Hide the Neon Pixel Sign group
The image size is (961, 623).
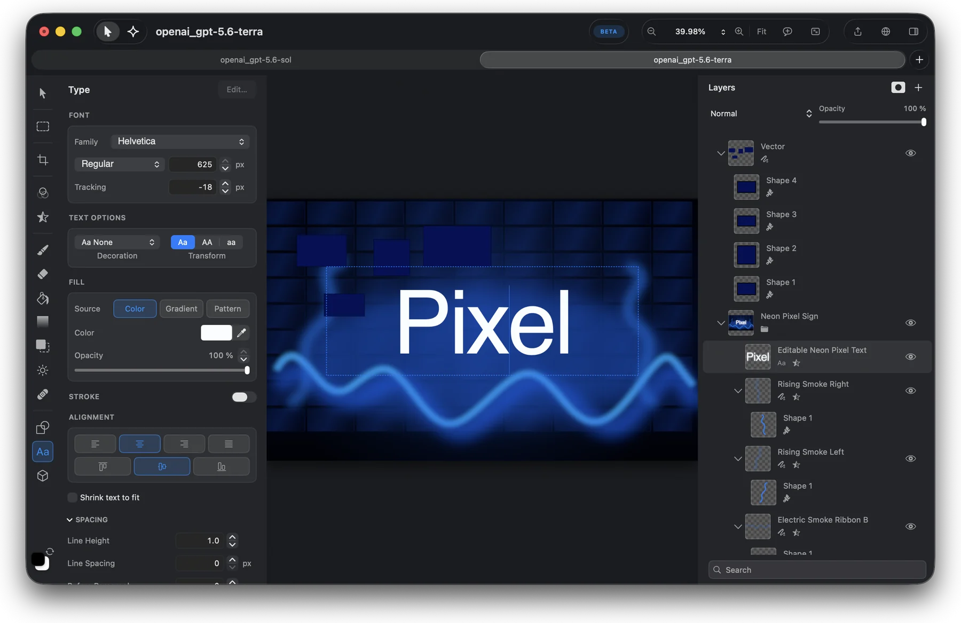coord(911,323)
